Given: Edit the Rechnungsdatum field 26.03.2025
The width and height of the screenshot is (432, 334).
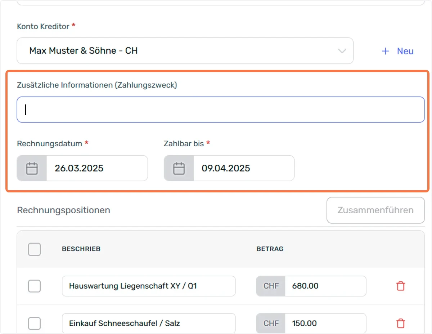Looking at the screenshot, I should 97,168.
